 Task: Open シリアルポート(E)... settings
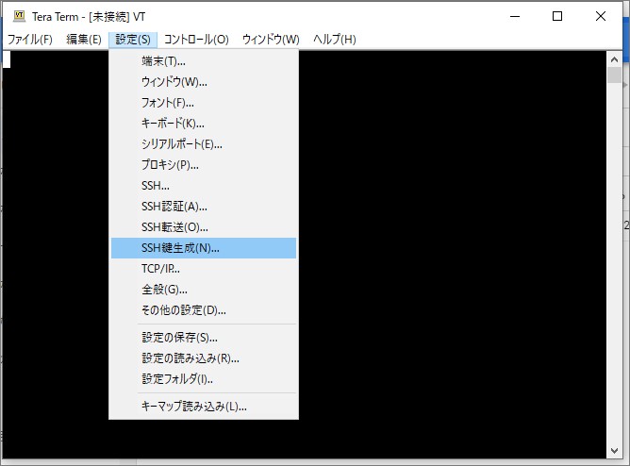pyautogui.click(x=204, y=144)
